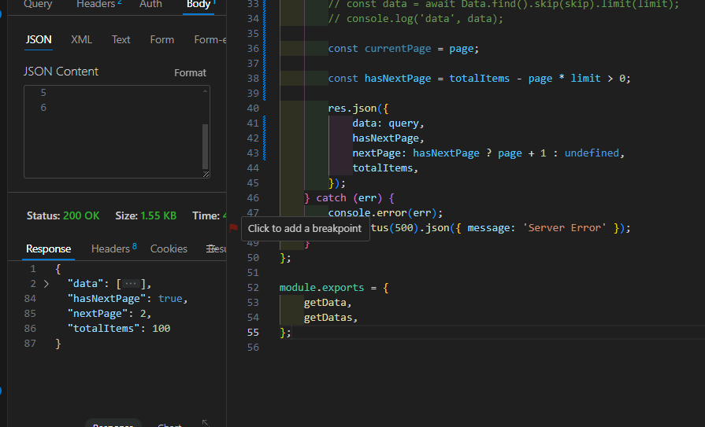Image resolution: width=705 pixels, height=427 pixels.
Task: Click 'getDatas,' export entry
Action: pos(331,318)
